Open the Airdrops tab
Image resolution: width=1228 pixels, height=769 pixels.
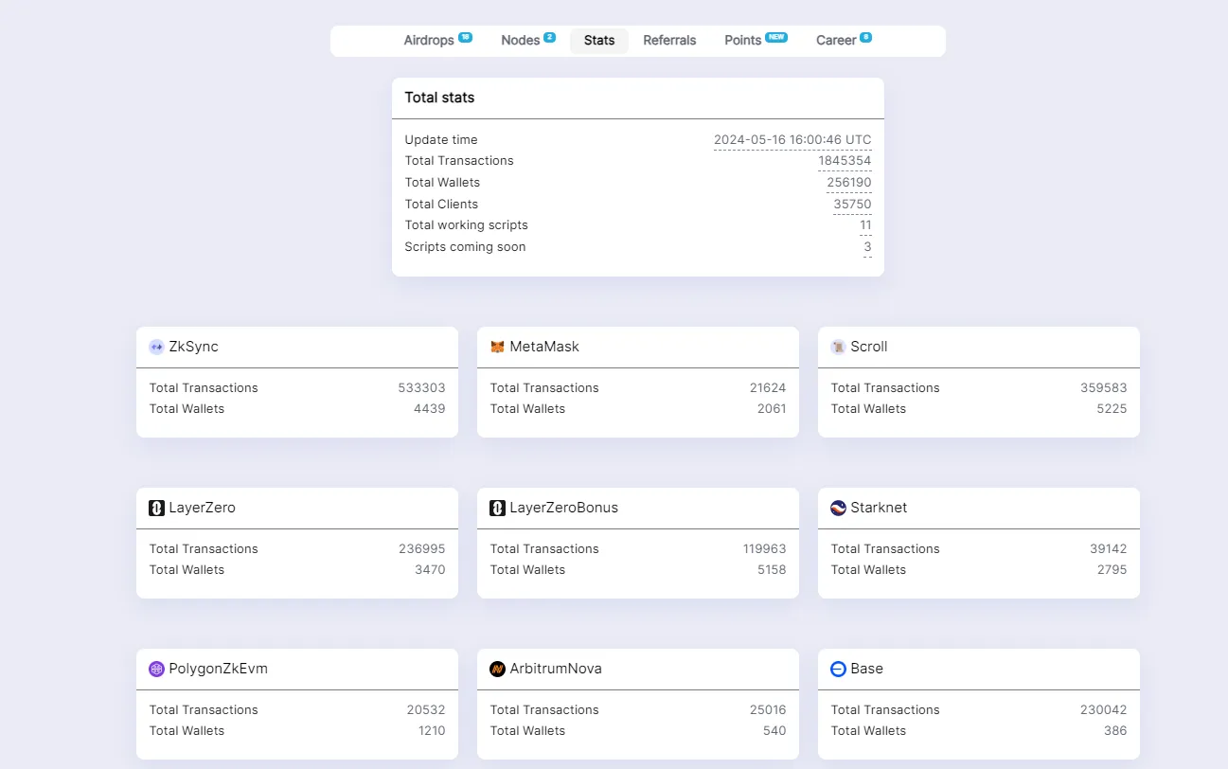coord(429,41)
